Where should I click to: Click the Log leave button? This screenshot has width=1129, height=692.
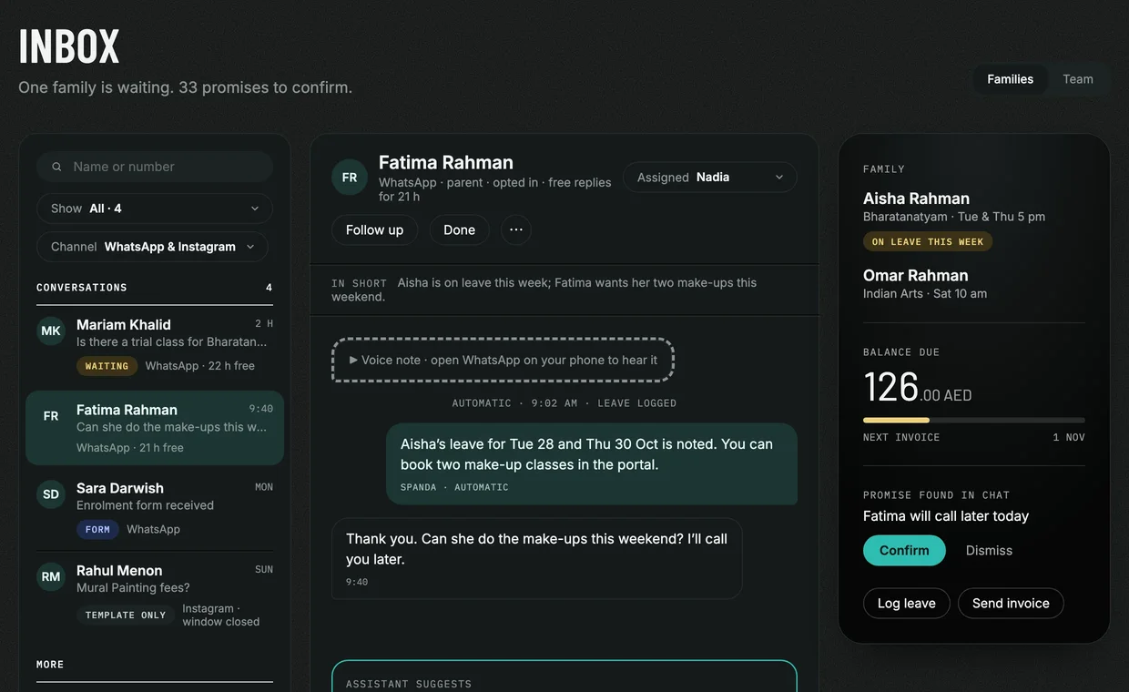906,603
